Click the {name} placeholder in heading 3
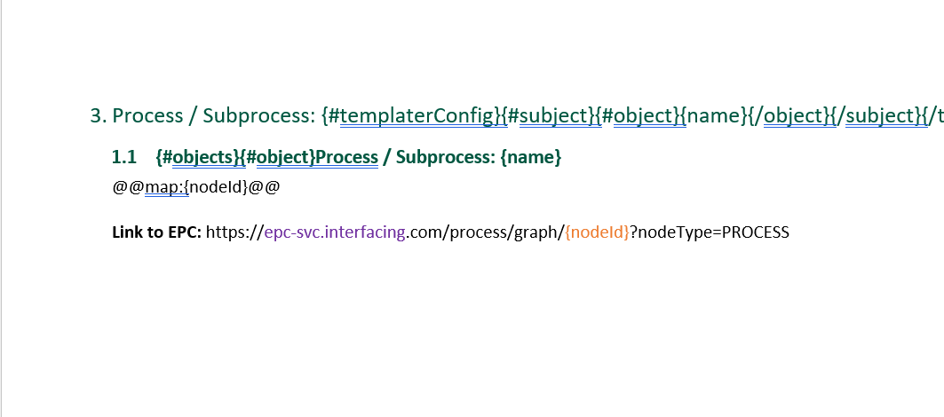944x417 pixels. [x=718, y=115]
